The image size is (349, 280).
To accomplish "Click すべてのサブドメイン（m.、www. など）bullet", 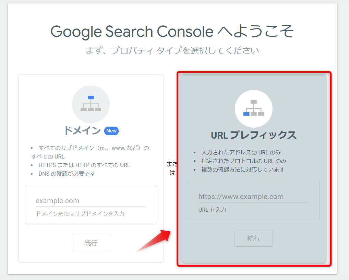I will tap(90, 152).
